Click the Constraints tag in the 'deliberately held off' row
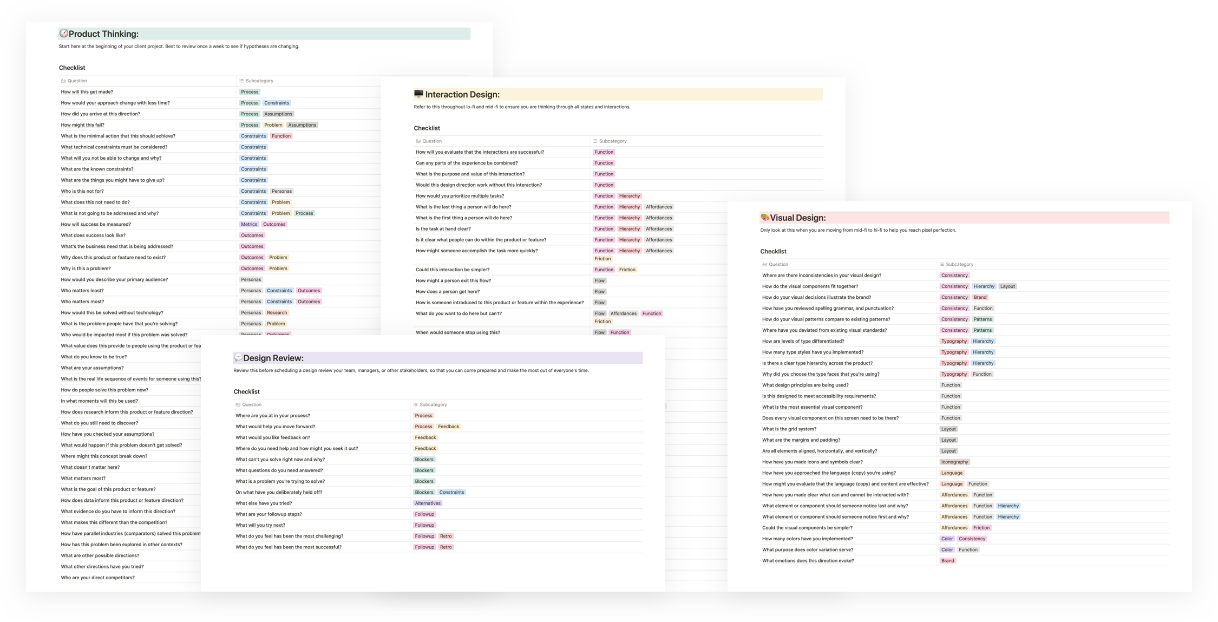 (x=451, y=493)
